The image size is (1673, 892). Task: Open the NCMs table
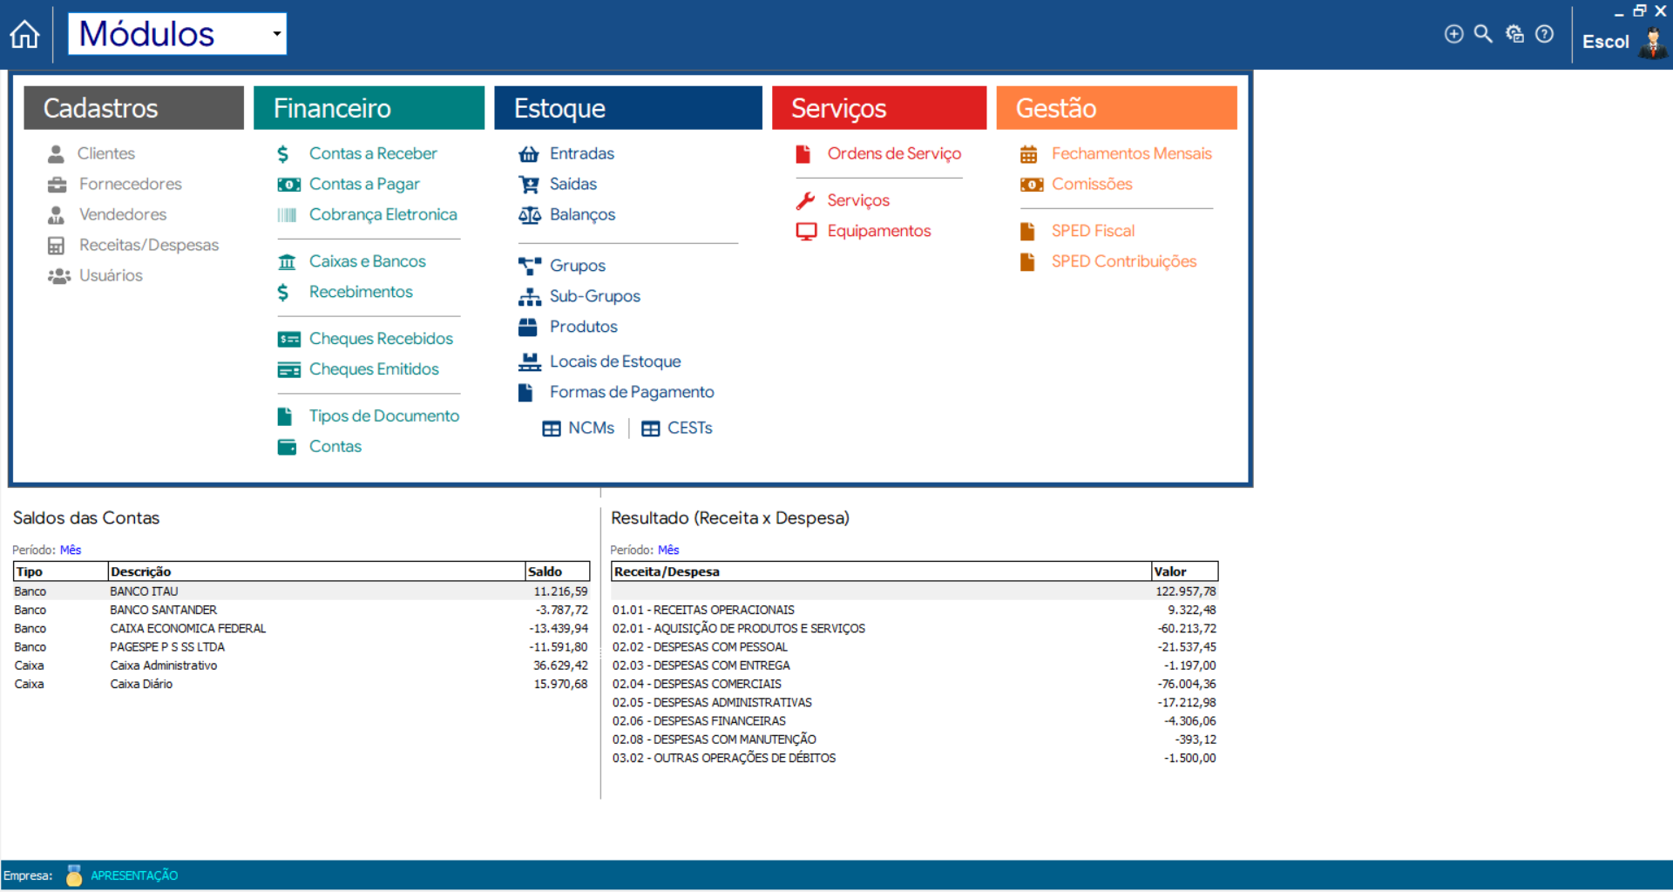point(590,428)
